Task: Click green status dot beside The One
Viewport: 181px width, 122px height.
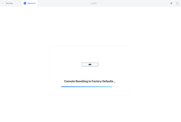Action: tap(3, 3)
